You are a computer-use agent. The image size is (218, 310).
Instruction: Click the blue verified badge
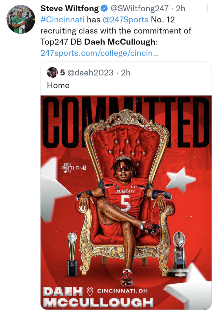point(104,9)
